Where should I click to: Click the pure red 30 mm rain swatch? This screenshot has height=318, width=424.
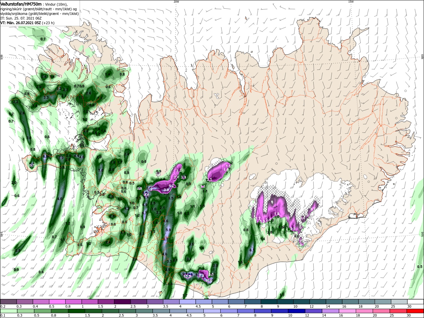coord(415,311)
